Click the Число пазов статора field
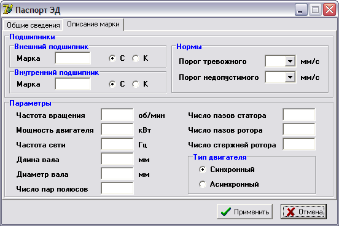This screenshot has height=226, width=339. [299, 115]
